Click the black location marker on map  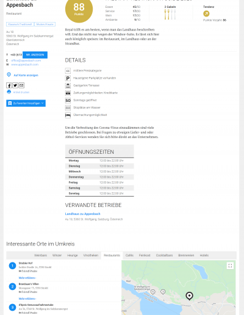point(189,296)
